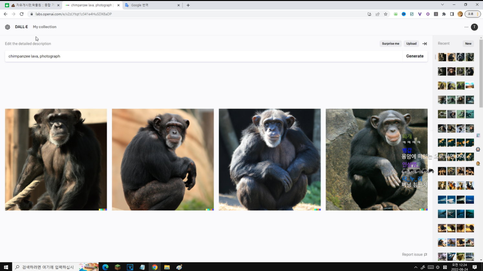This screenshot has height=271, width=483.
Task: Collapse the Recent sidebar with arrow icon
Action: coord(425,44)
